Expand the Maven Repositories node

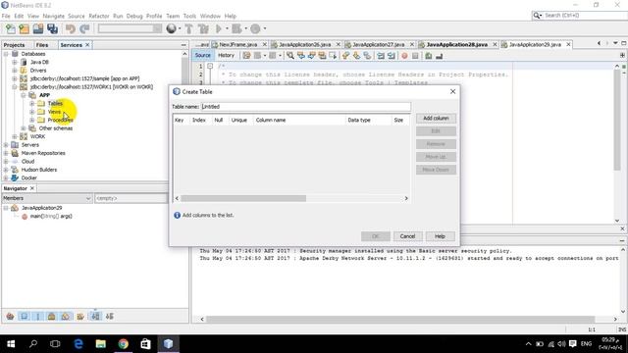6,153
